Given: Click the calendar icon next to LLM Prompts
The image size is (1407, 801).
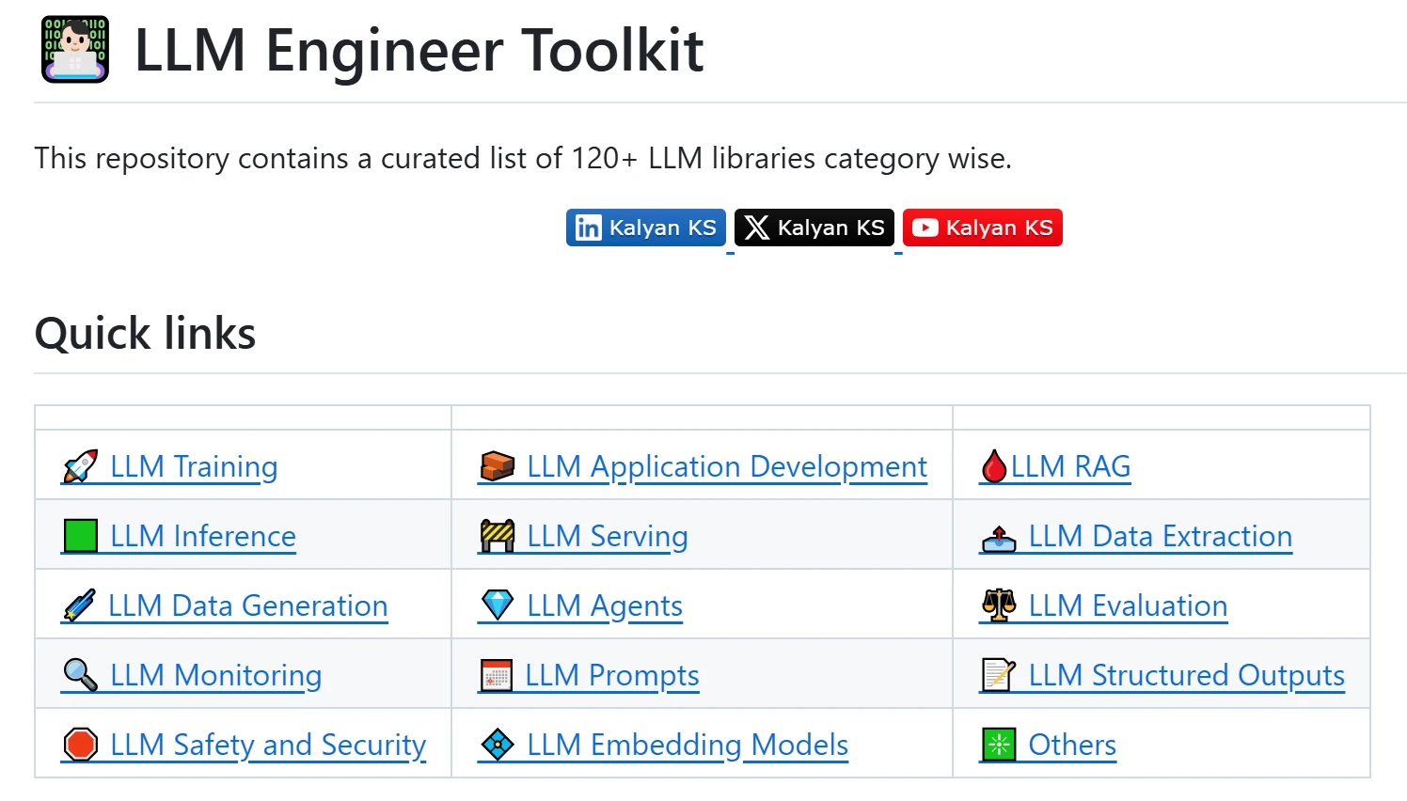Looking at the screenshot, I should (x=498, y=674).
